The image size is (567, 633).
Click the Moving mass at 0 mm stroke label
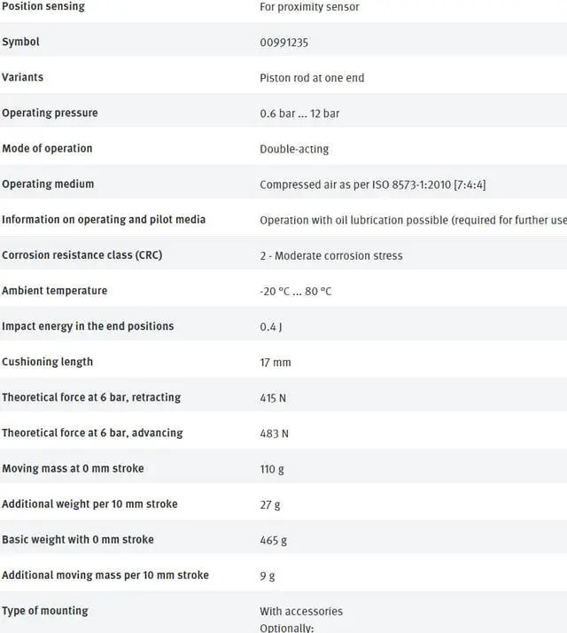[73, 468]
